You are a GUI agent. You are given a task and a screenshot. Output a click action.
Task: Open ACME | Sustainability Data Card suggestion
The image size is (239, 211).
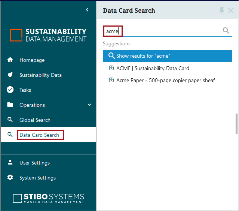[x=153, y=68]
